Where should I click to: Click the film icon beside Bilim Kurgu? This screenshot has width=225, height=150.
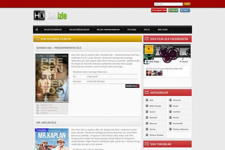(147, 106)
